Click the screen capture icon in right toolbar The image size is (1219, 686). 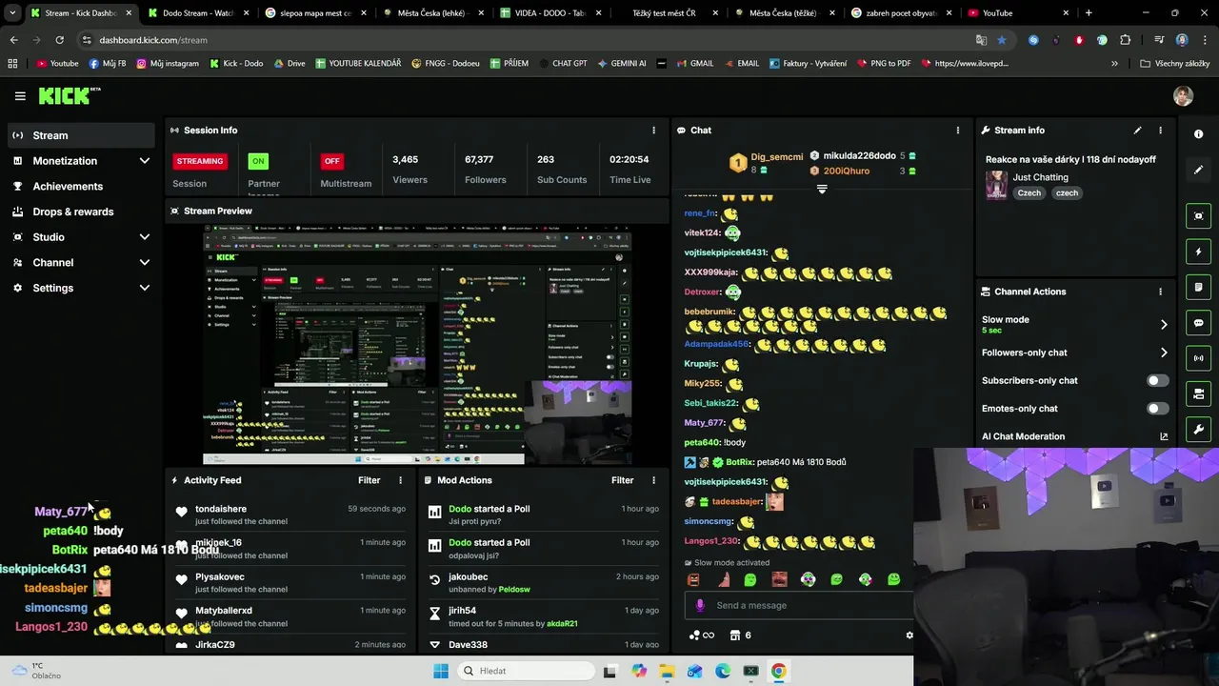click(x=1199, y=216)
